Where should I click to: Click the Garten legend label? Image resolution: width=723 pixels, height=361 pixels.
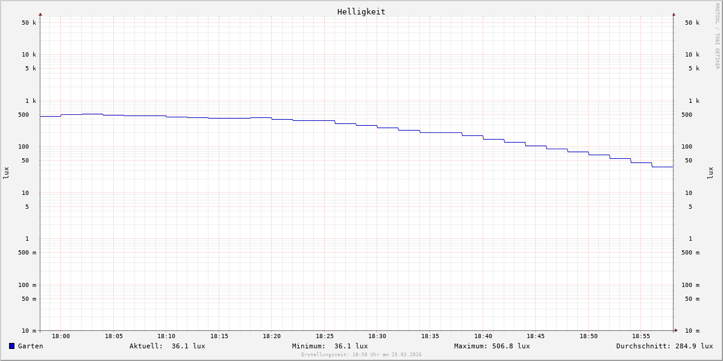(30, 346)
